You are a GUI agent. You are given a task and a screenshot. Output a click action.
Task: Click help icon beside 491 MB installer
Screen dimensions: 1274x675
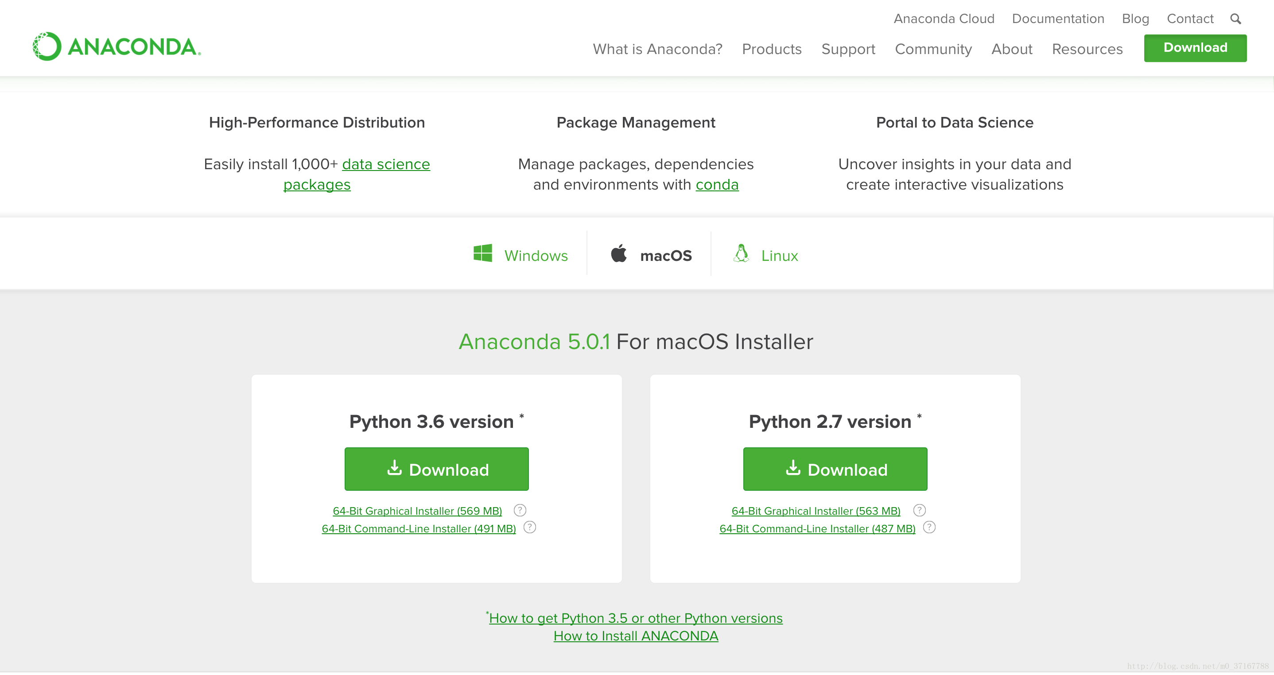tap(530, 528)
